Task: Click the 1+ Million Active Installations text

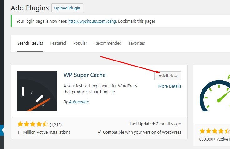Action: click(43, 132)
